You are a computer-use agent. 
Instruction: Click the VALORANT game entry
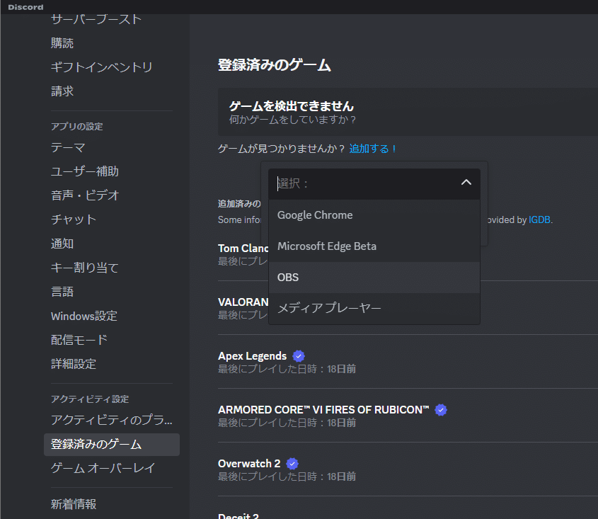click(x=243, y=302)
